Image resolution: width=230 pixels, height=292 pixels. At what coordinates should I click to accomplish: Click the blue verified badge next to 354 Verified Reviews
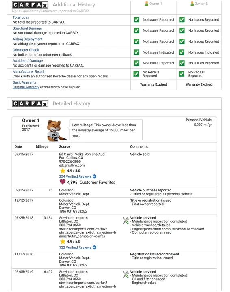click(95, 176)
